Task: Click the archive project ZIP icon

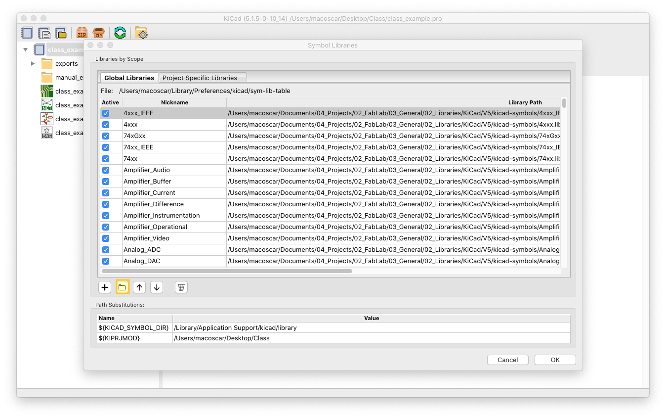Action: [82, 33]
